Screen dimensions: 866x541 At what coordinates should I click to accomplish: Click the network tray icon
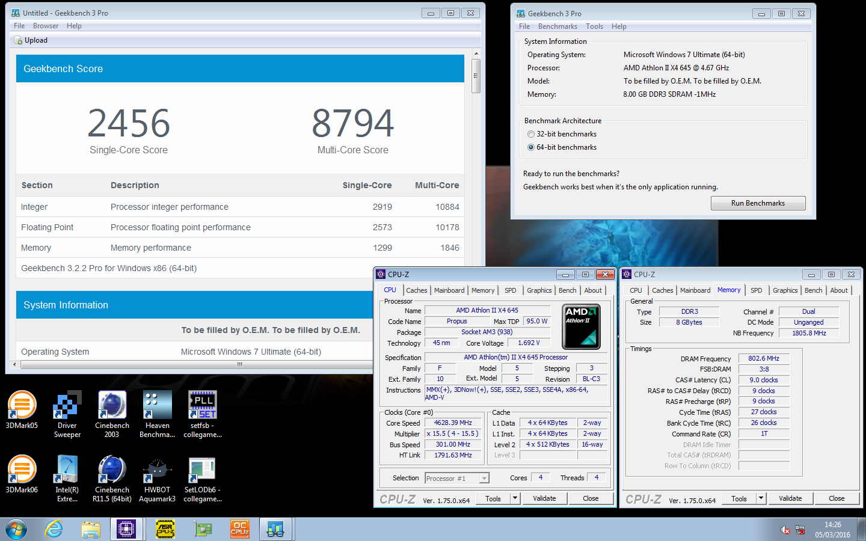pos(800,530)
